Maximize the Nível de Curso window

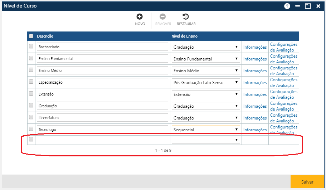(x=308, y=6)
